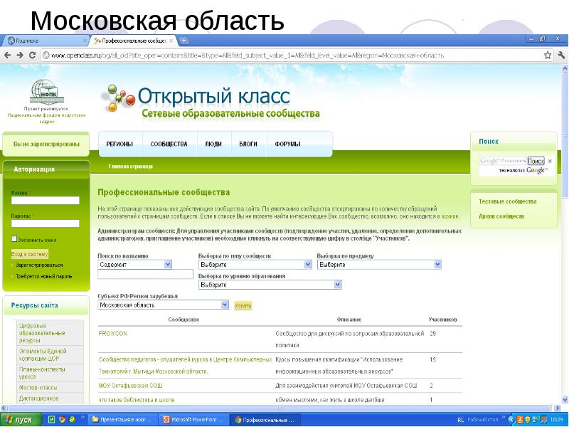Image resolution: width=569 pixels, height=427 pixels.
Task: Click the Пароль input field
Action: [46, 223]
